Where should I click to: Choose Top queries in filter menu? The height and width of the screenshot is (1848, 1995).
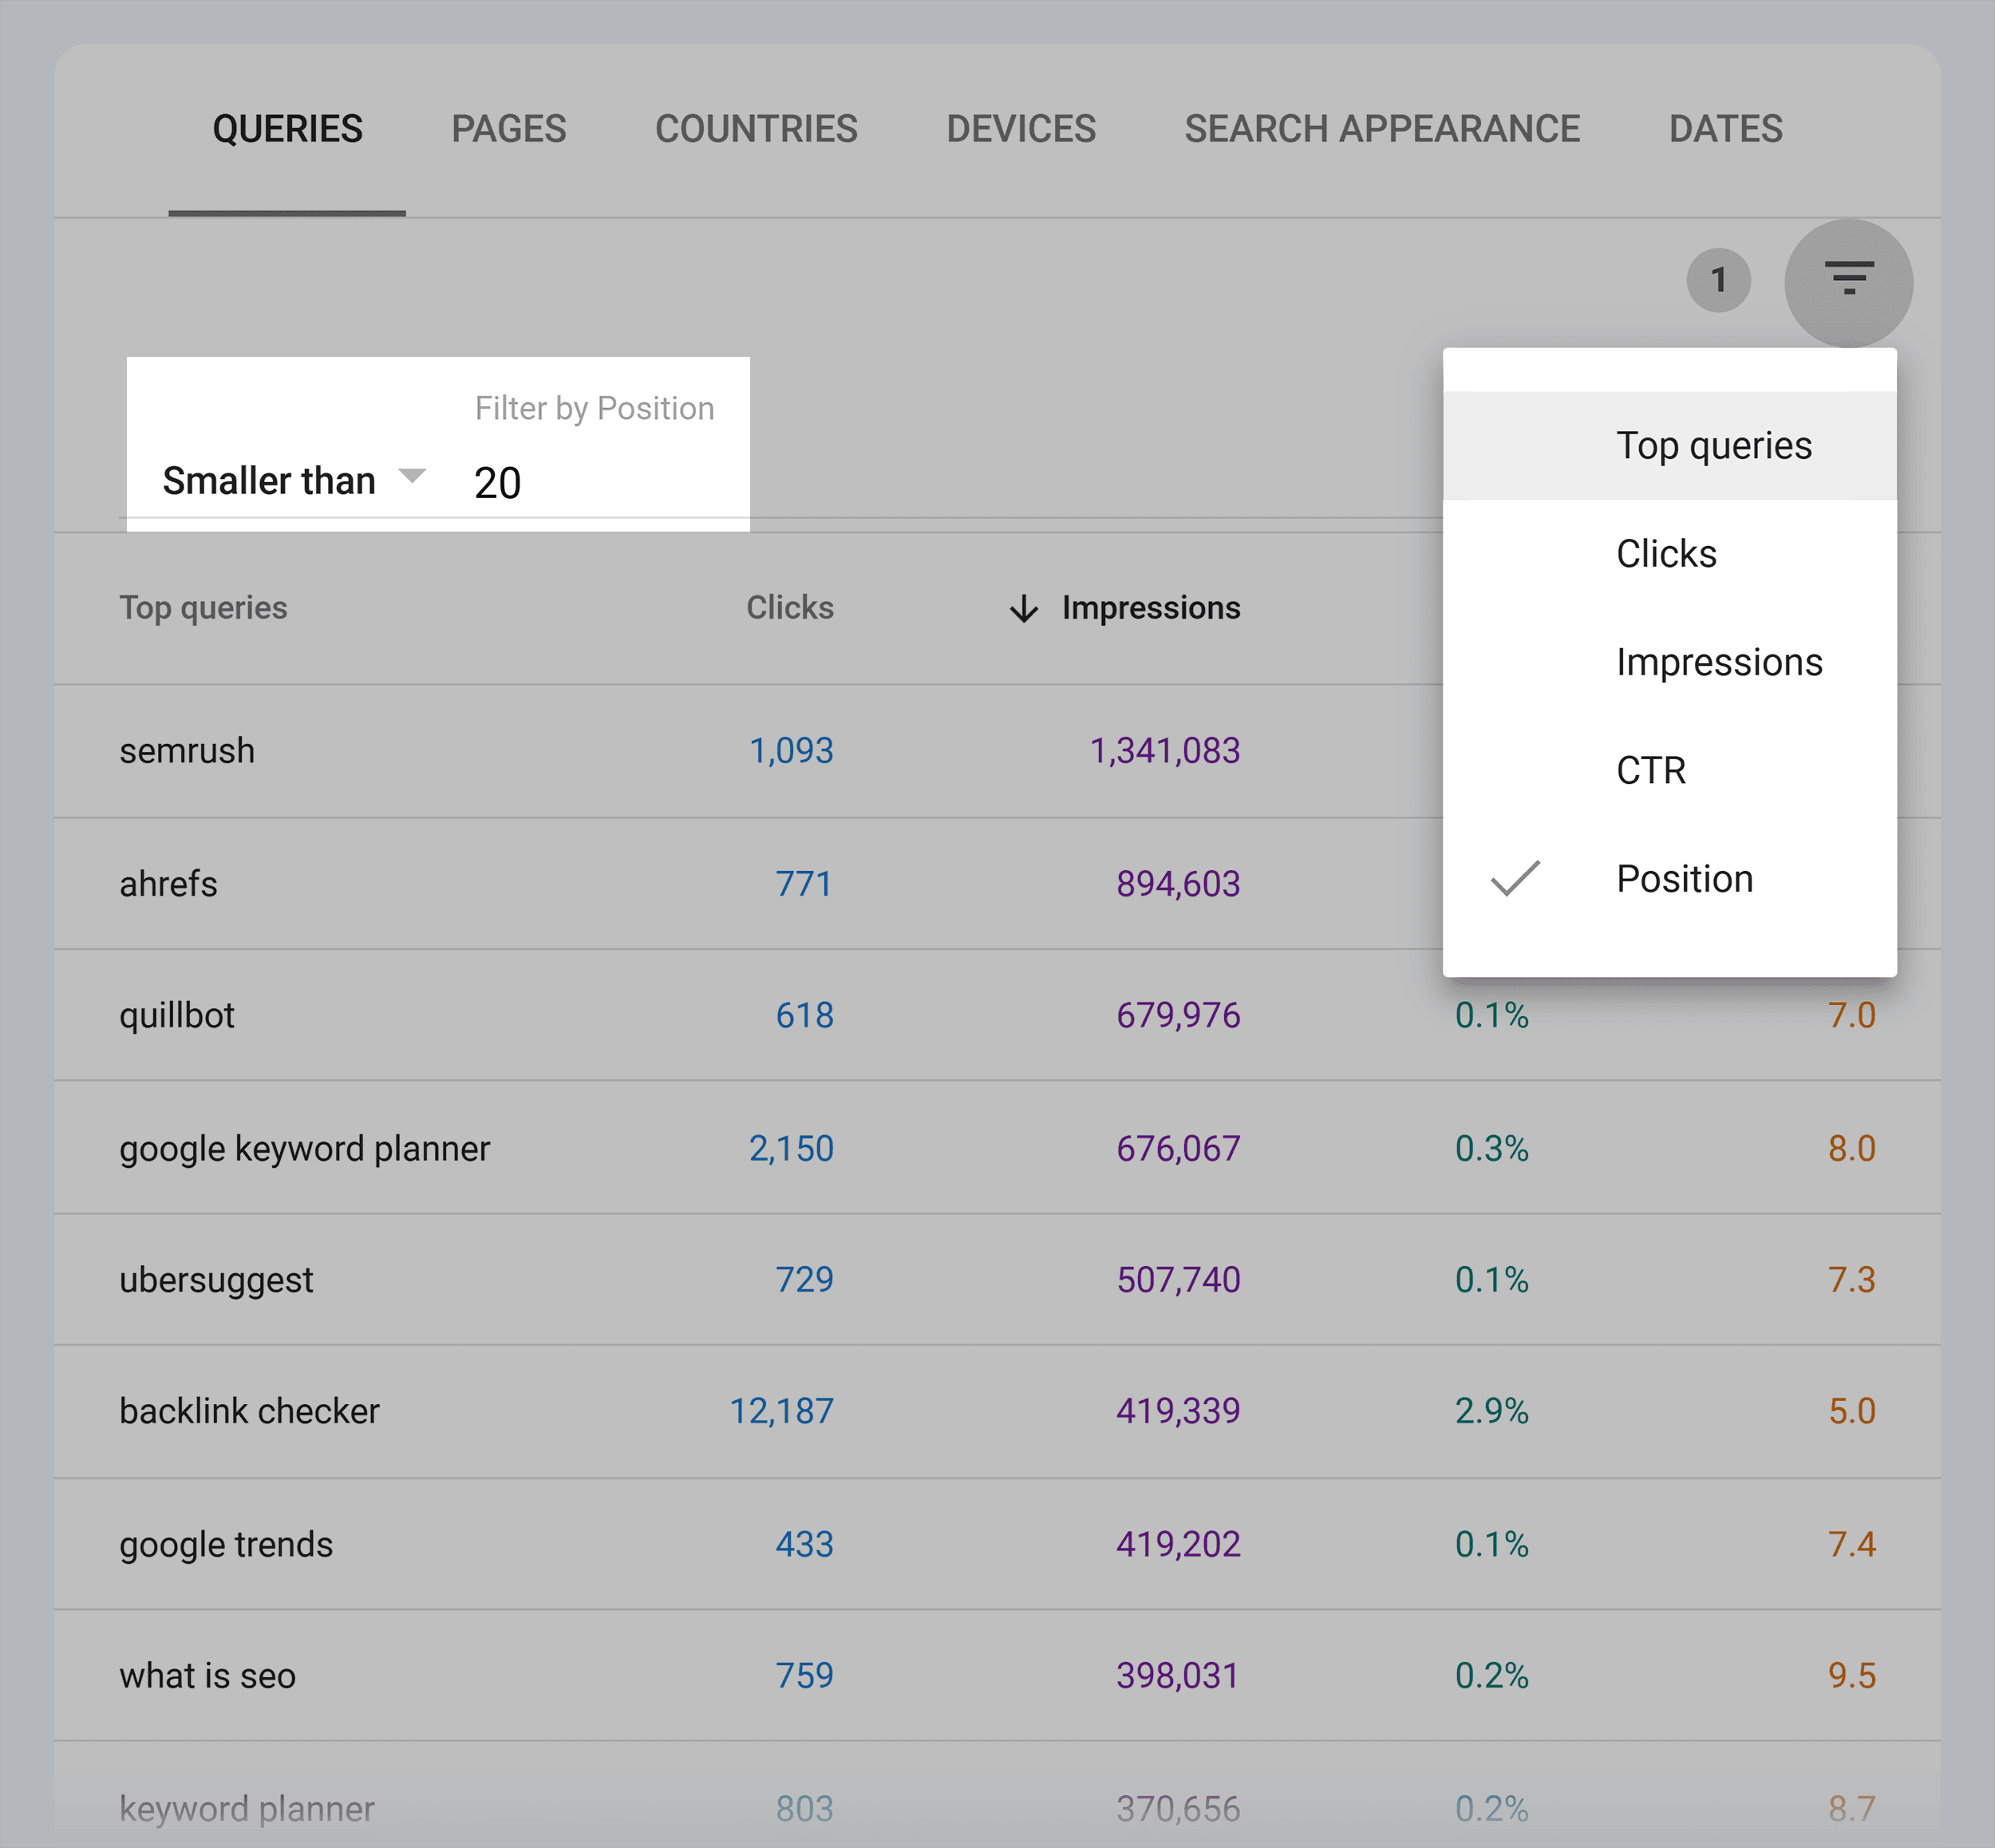pyautogui.click(x=1669, y=445)
